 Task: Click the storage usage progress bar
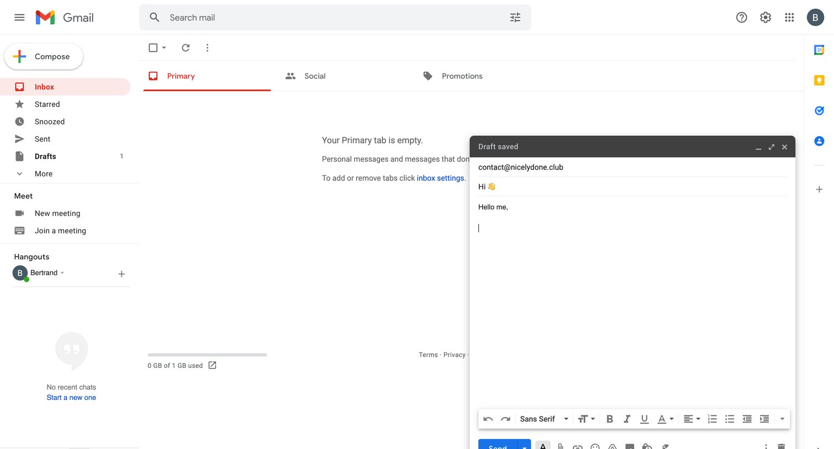coord(207,355)
